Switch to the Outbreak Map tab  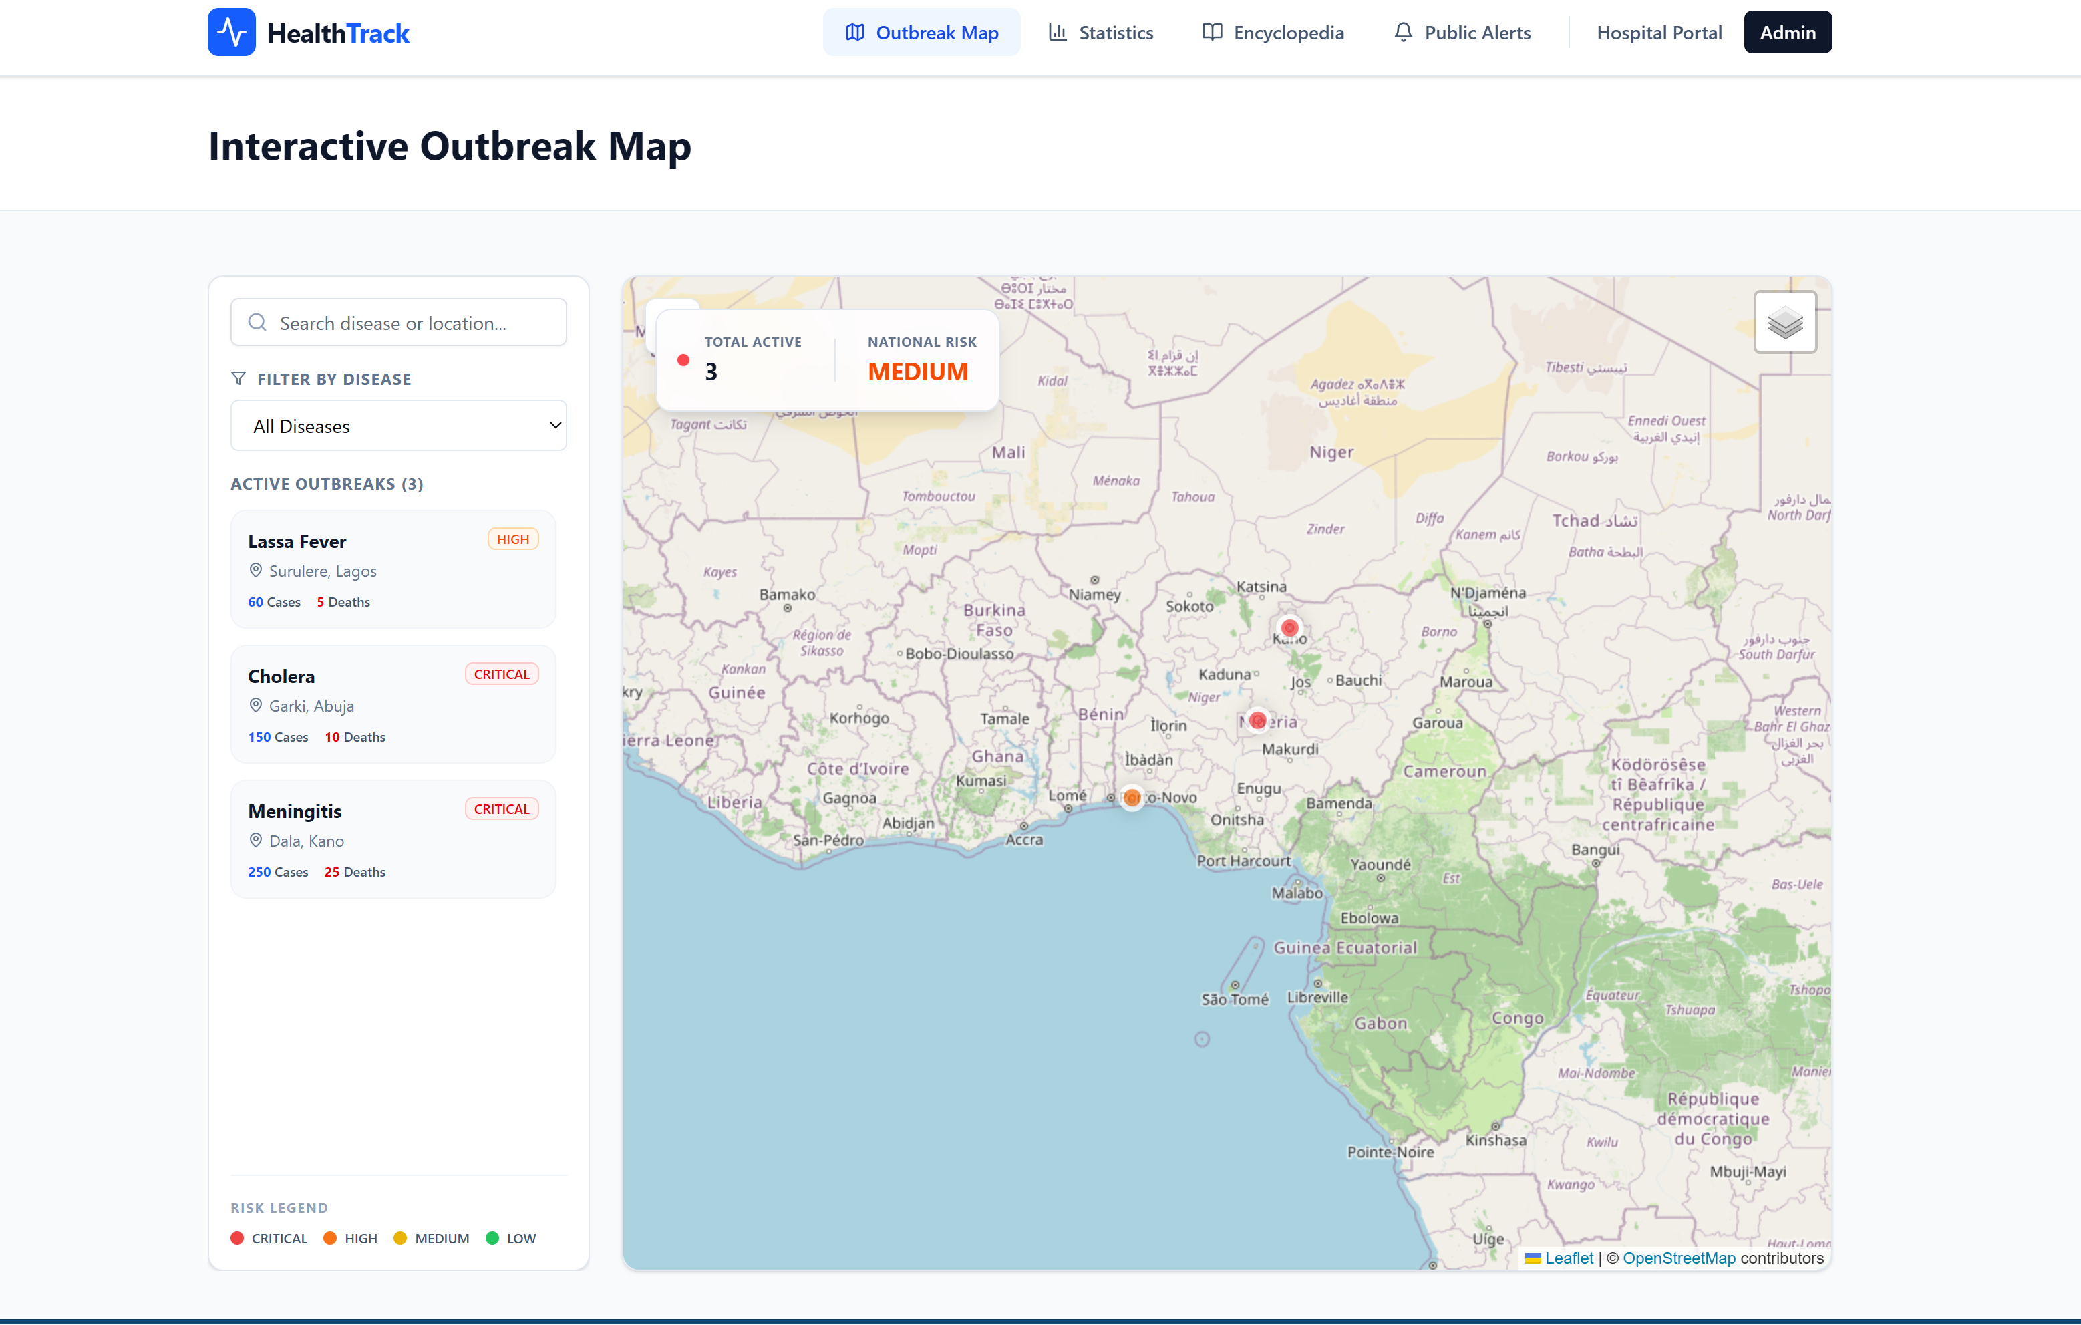tap(921, 32)
